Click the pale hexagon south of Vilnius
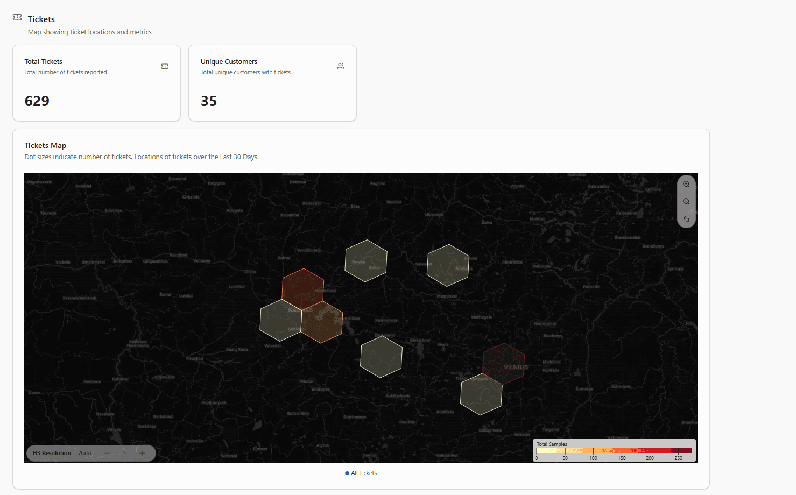796x495 pixels. point(481,395)
